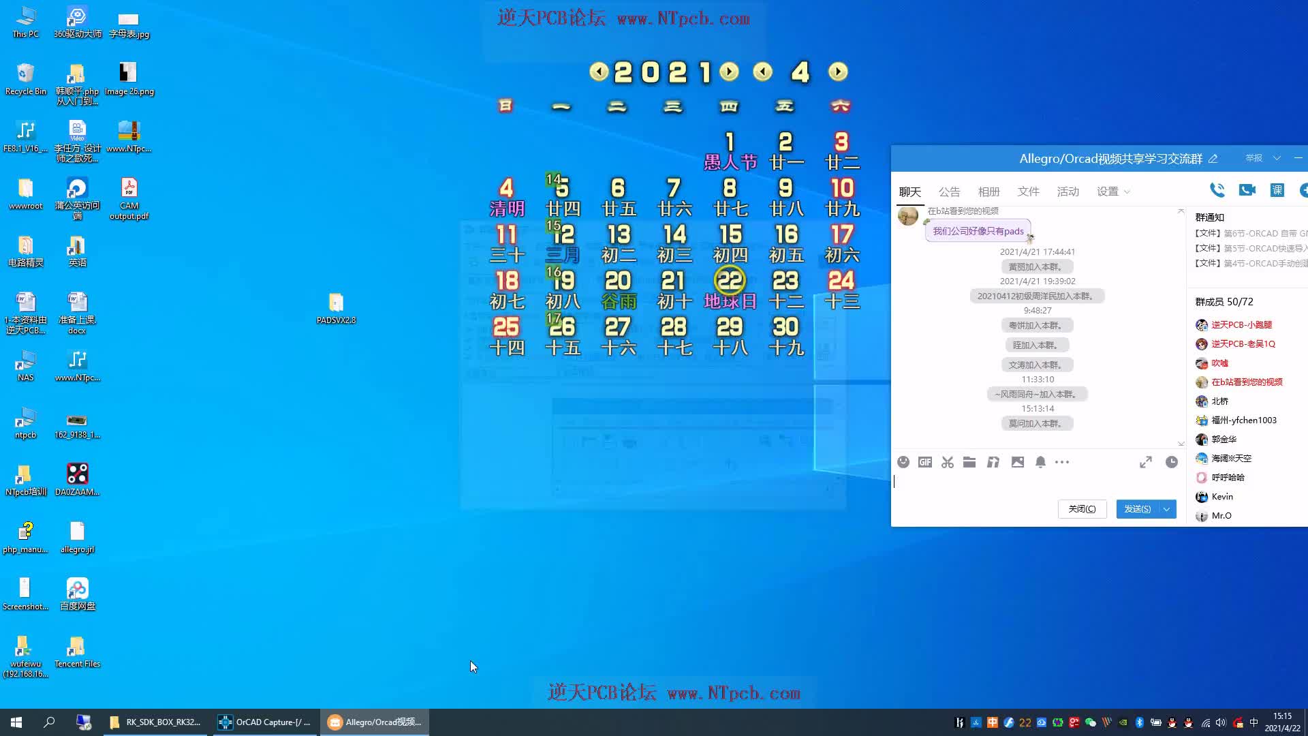Open the 活动 tab
The height and width of the screenshot is (736, 1308).
click(x=1068, y=191)
